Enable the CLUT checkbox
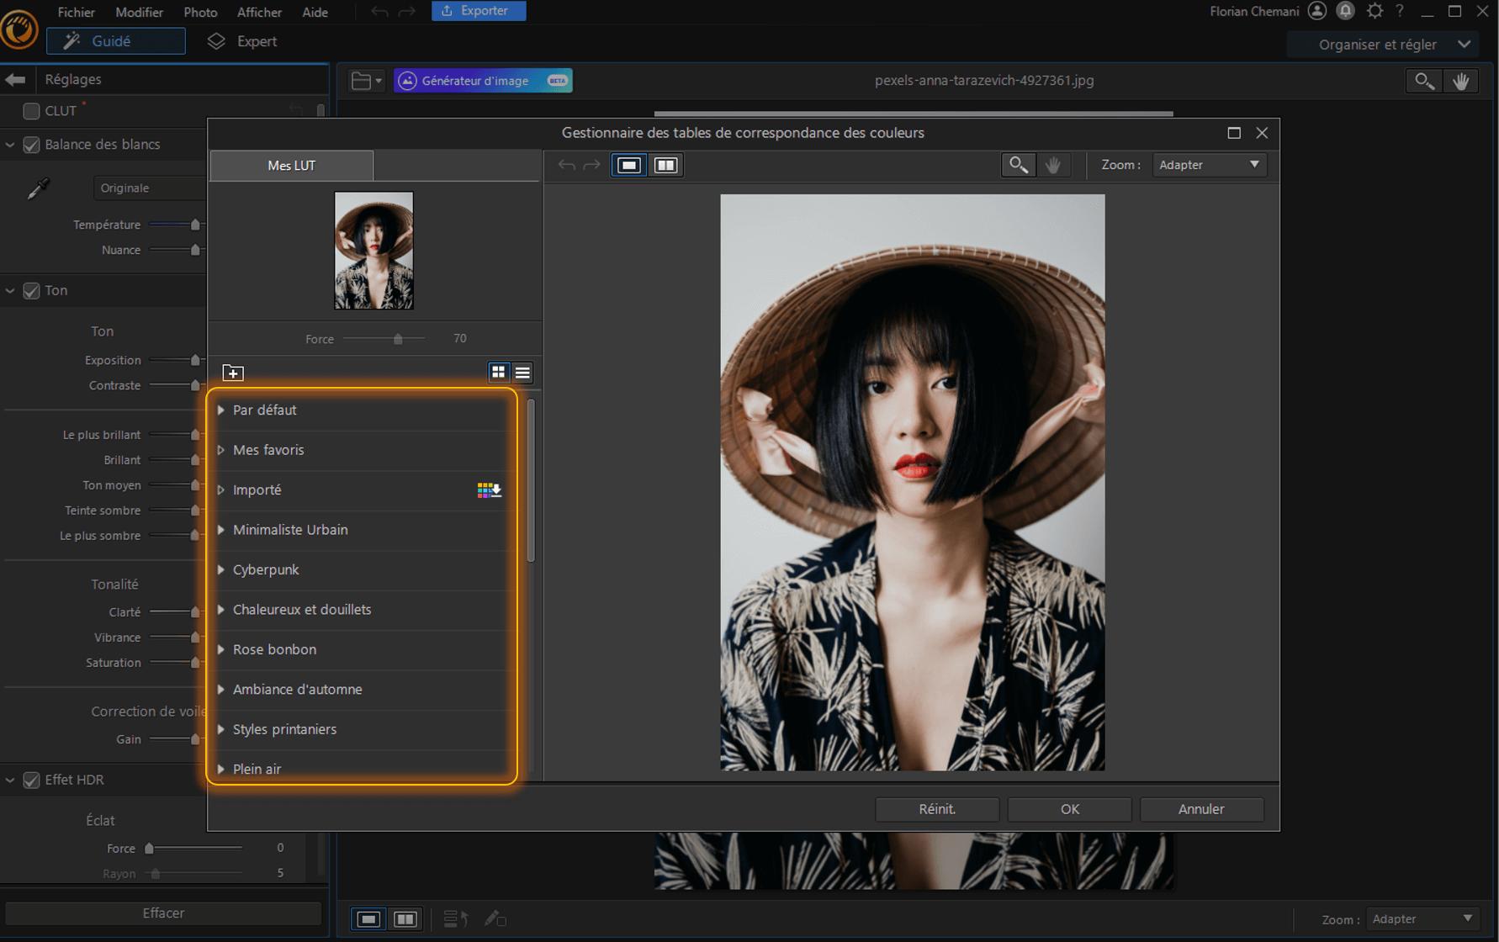This screenshot has width=1499, height=942. click(31, 111)
